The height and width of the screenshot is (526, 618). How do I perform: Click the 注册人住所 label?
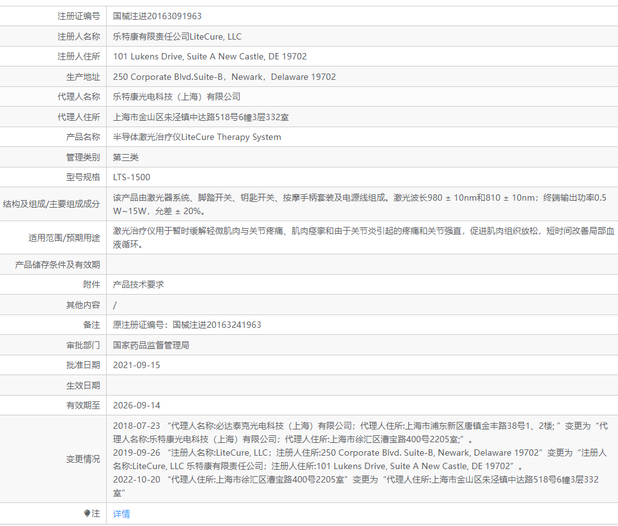point(79,56)
